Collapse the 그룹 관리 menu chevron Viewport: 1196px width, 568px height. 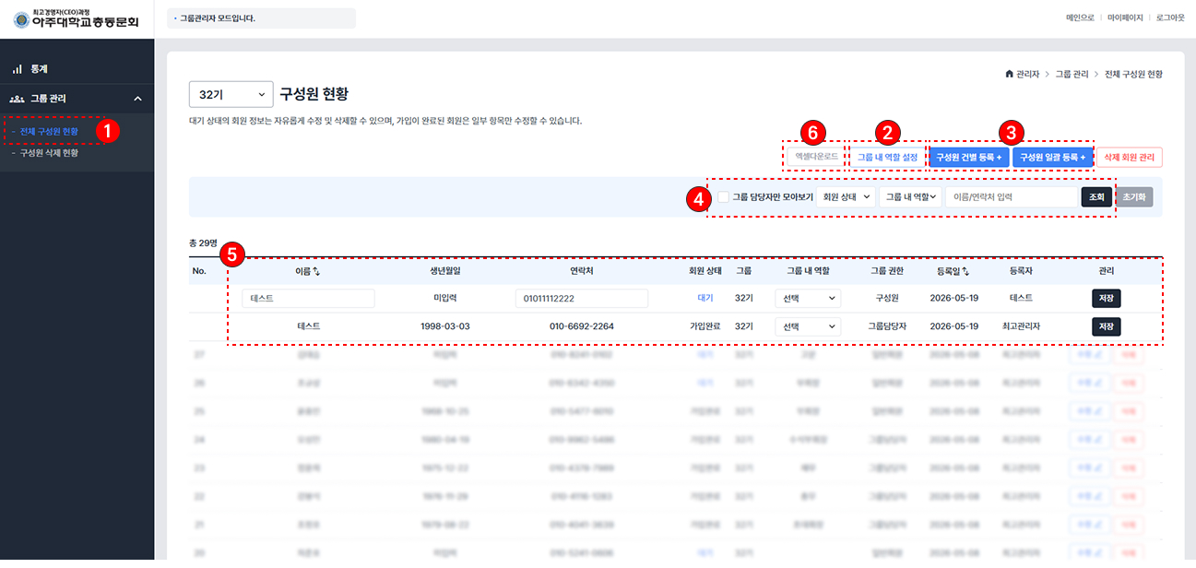tap(137, 99)
